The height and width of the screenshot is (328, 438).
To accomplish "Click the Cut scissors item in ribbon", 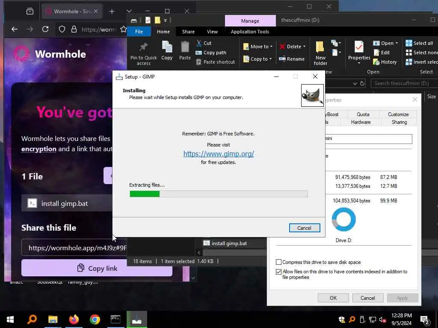I will coord(204,43).
